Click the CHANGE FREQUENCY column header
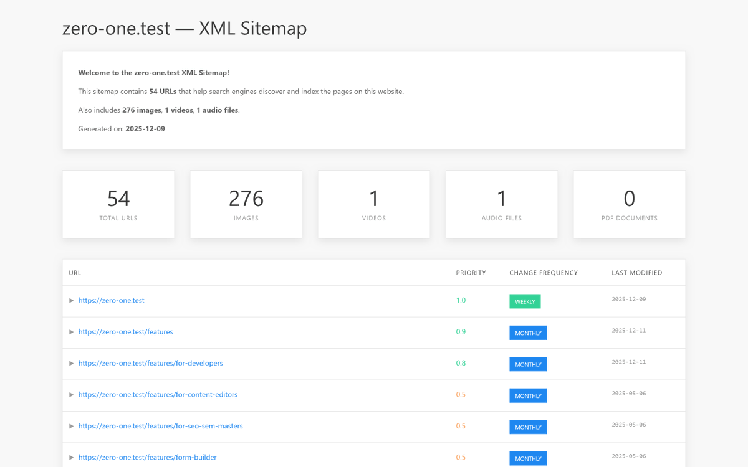 point(544,273)
